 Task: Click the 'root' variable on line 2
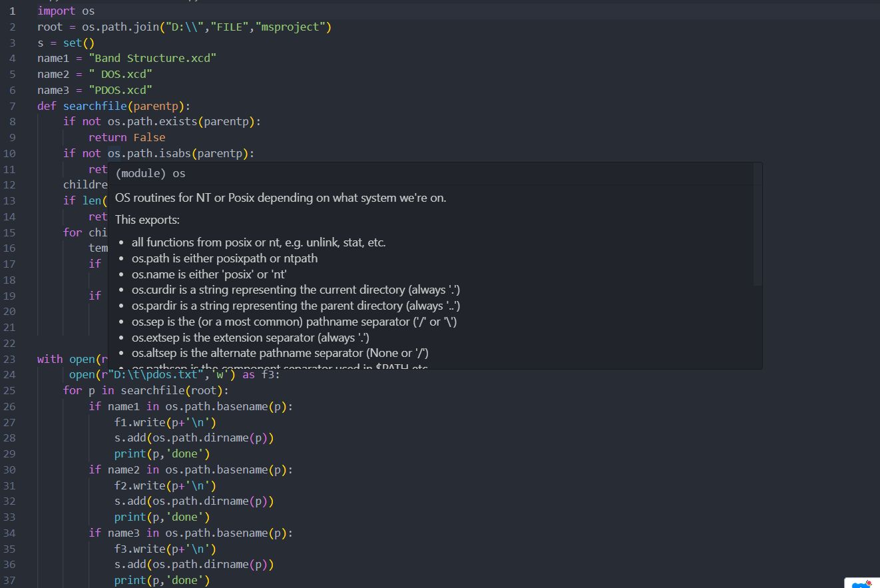(x=50, y=27)
